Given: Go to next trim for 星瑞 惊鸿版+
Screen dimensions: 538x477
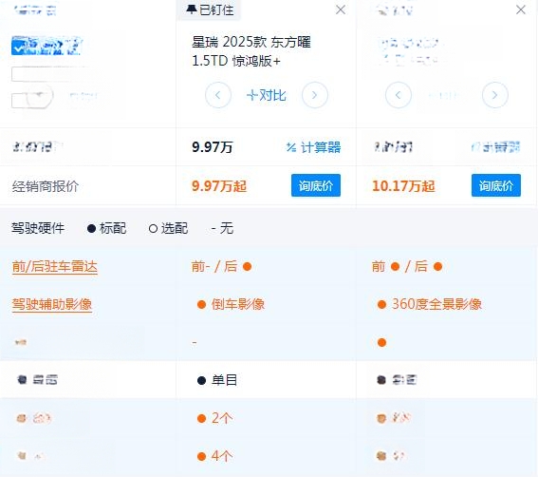Looking at the screenshot, I should [315, 95].
